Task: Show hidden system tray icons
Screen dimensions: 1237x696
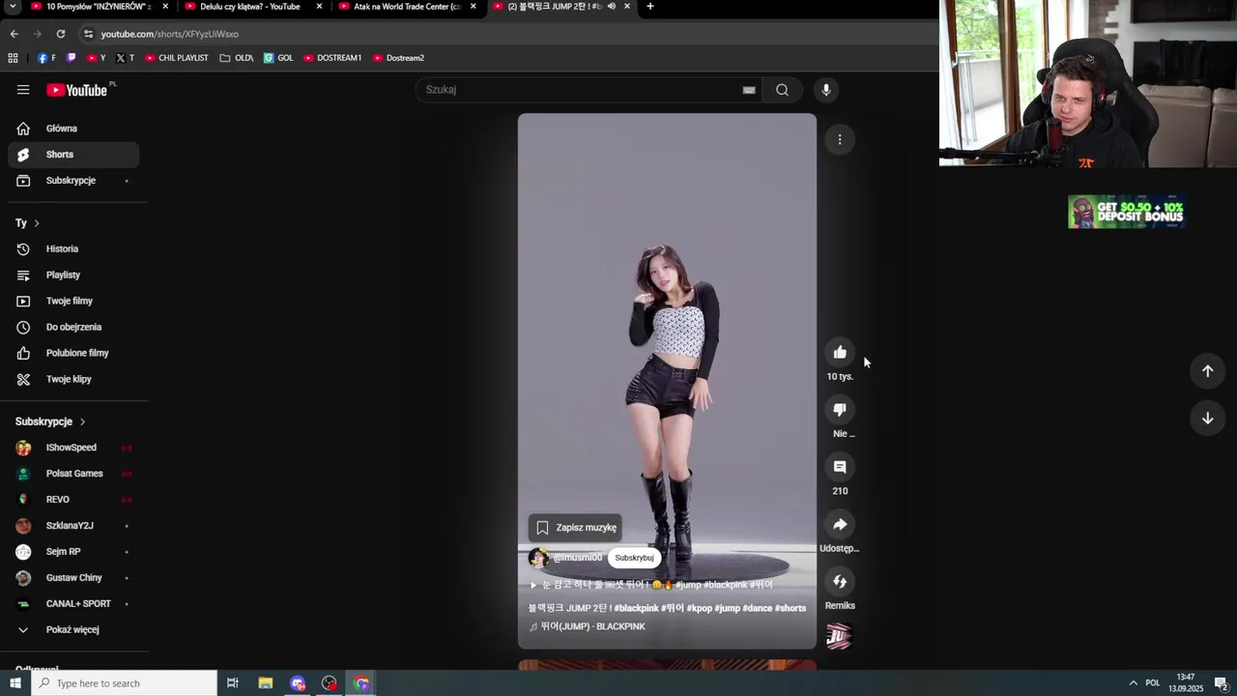Action: (x=1133, y=683)
